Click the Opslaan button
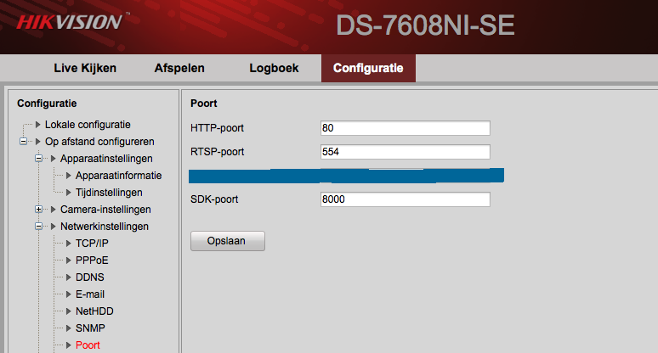 coord(228,241)
